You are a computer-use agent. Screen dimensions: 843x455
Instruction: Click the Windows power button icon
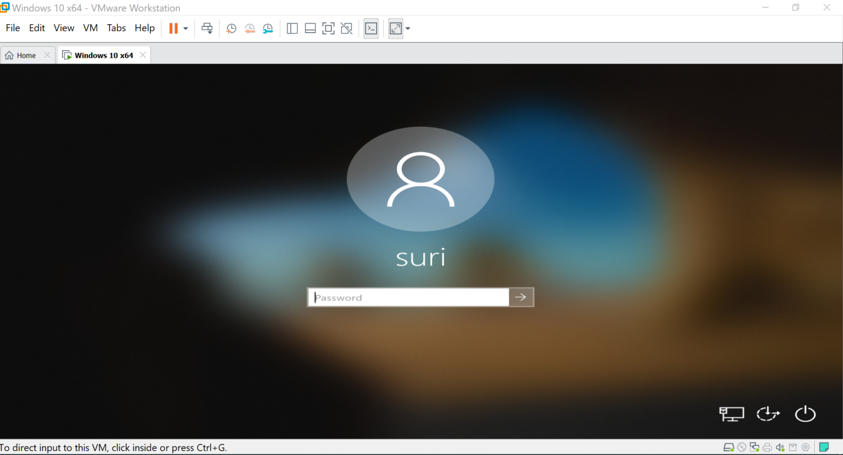pyautogui.click(x=805, y=414)
